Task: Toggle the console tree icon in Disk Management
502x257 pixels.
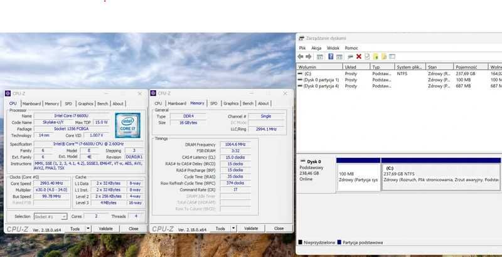Action: pos(320,57)
